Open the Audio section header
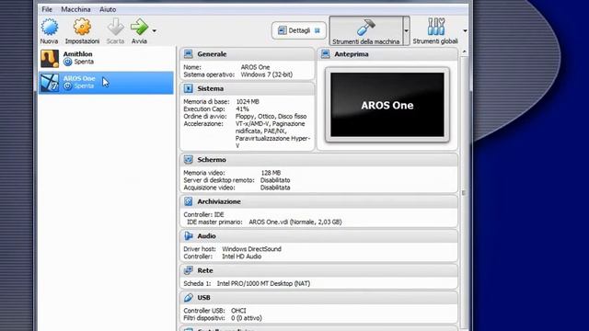589x331 pixels. [319, 236]
